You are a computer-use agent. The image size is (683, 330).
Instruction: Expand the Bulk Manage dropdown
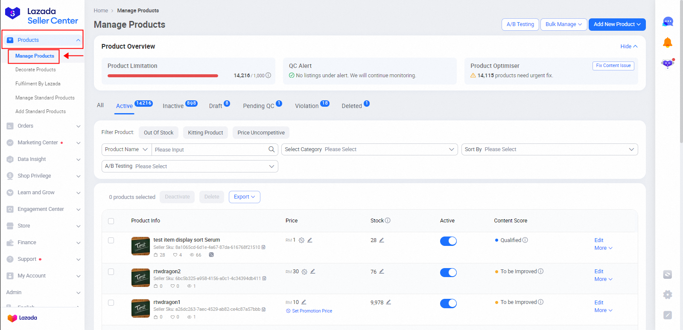tap(563, 24)
